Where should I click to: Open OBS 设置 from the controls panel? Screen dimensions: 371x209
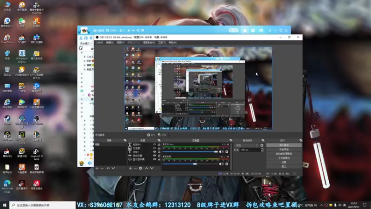click(284, 162)
